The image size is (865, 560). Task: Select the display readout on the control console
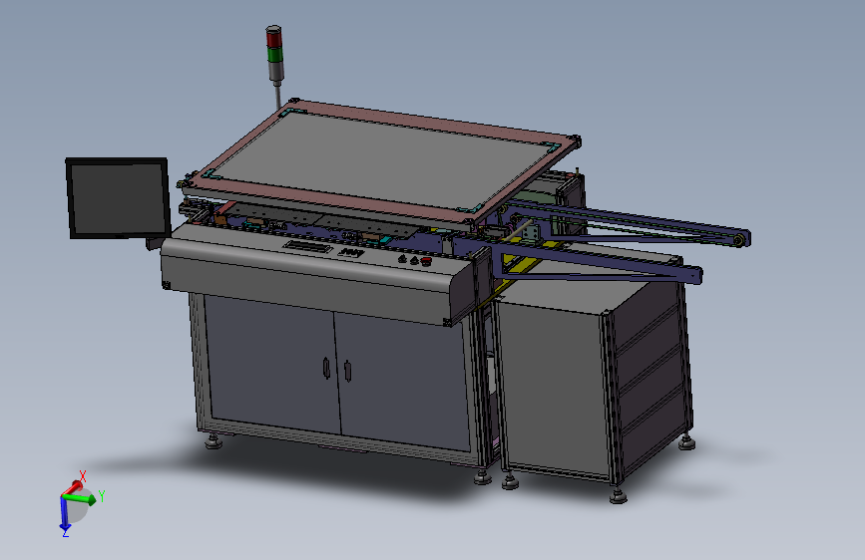click(308, 246)
